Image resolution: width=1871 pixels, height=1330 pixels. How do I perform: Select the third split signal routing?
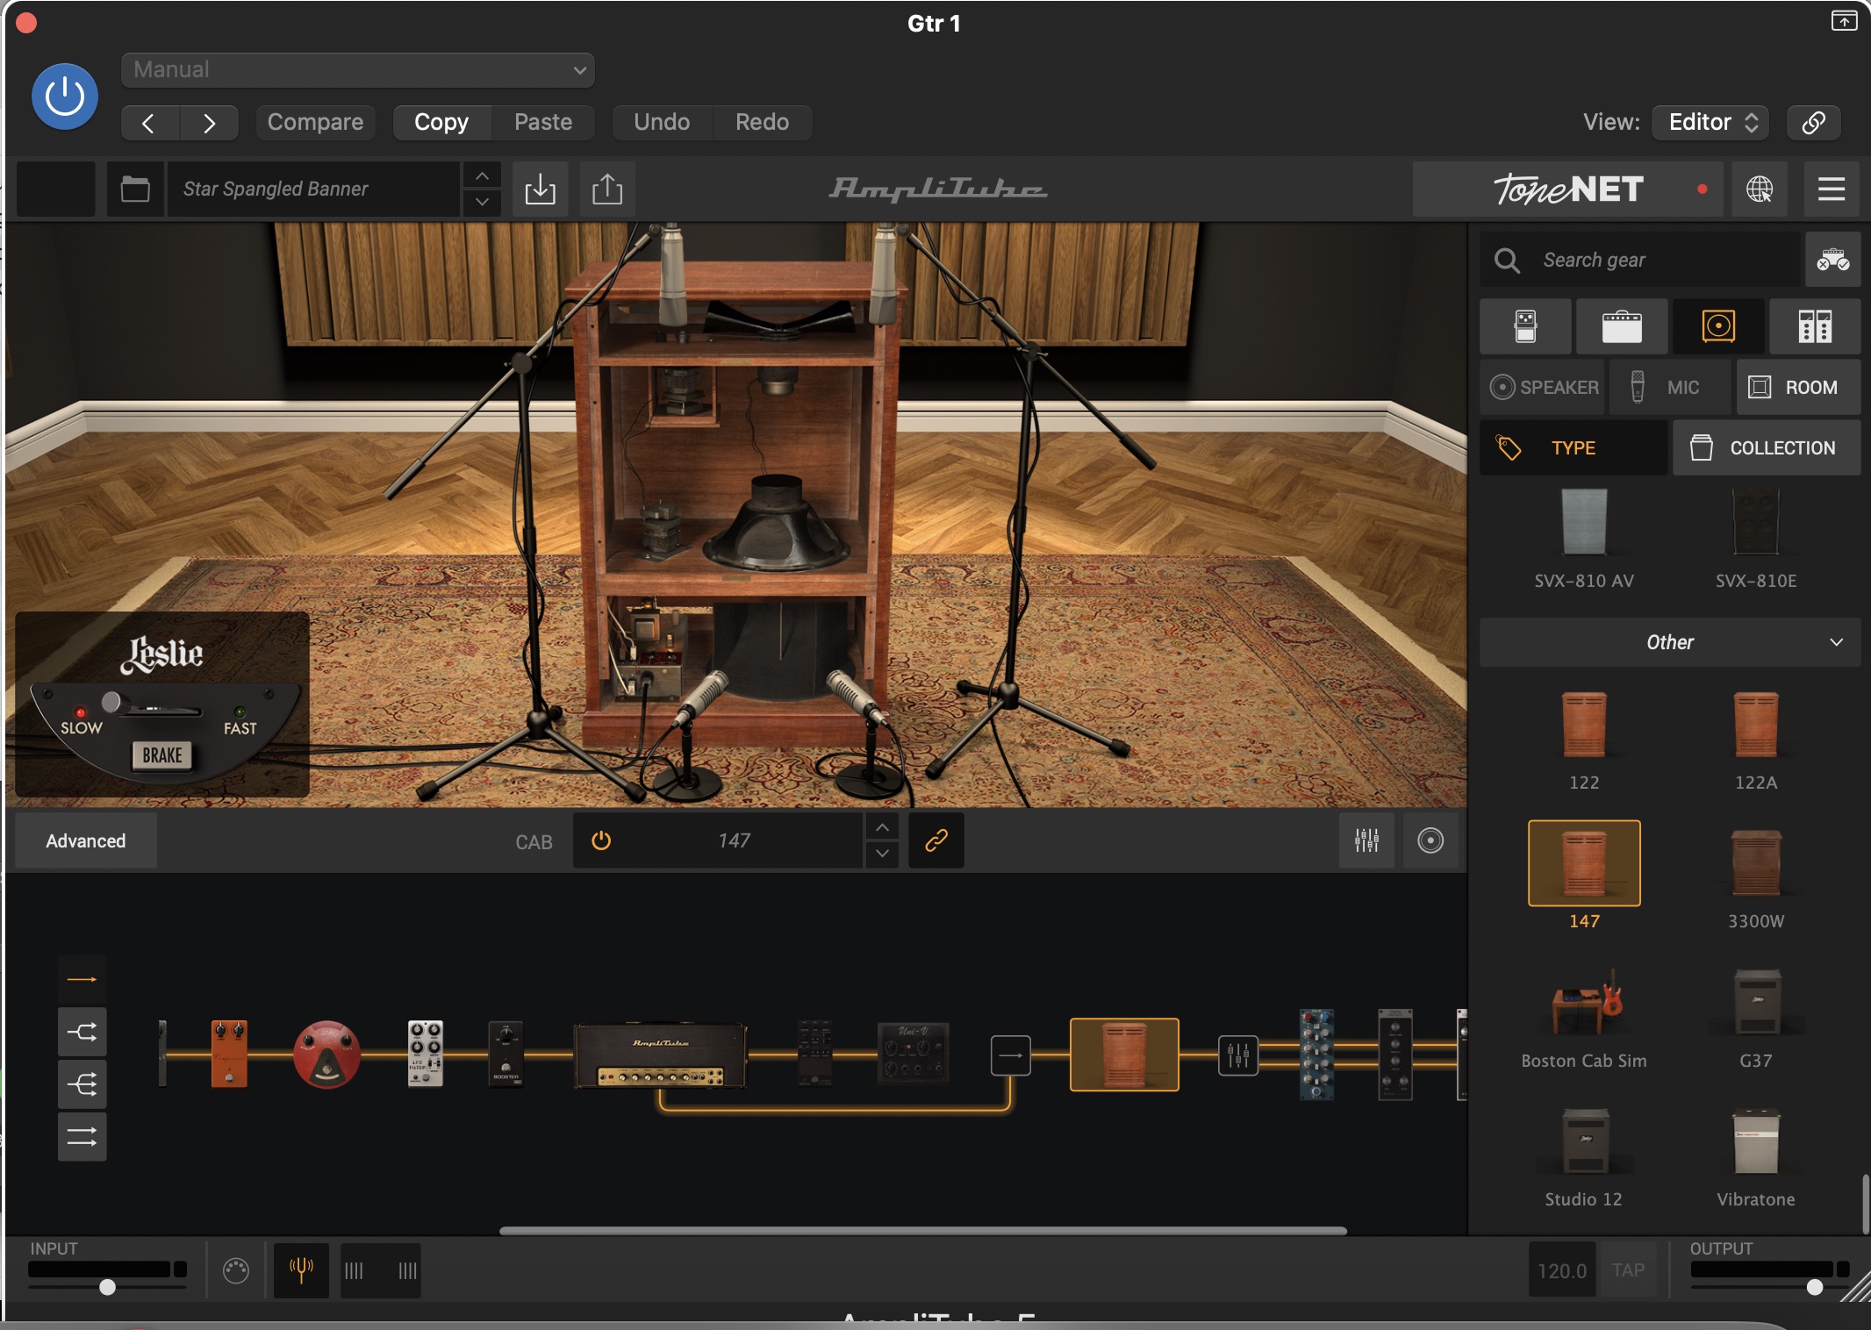click(82, 1084)
